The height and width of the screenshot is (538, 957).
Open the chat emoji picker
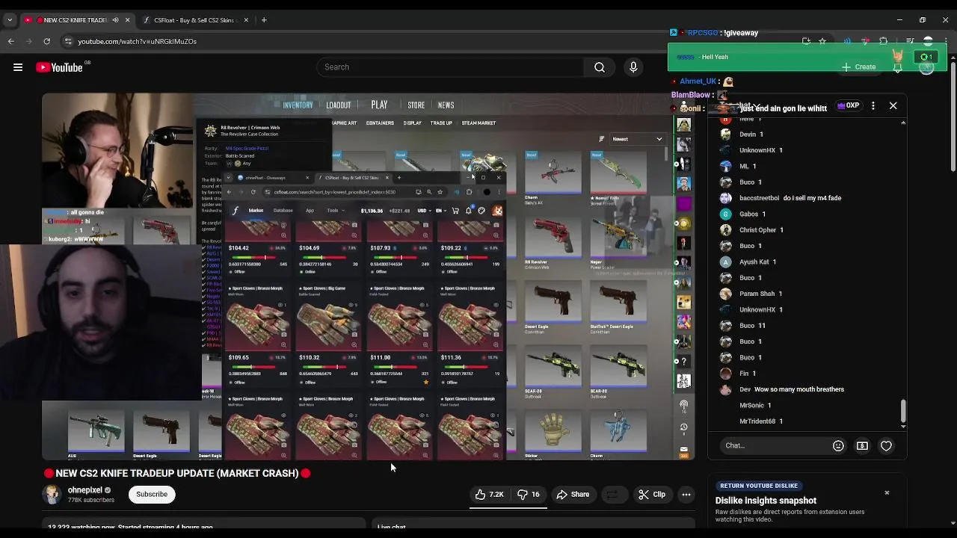[x=838, y=445]
